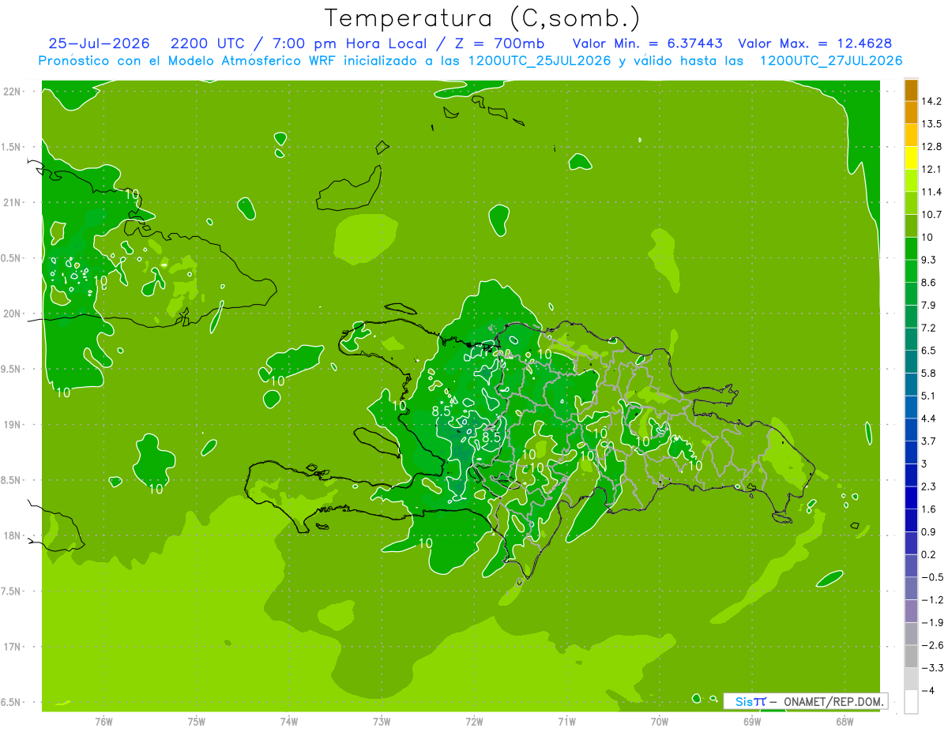The height and width of the screenshot is (732, 948).
Task: Click the top dark-orange swatch above 14.2
Action: tap(911, 91)
